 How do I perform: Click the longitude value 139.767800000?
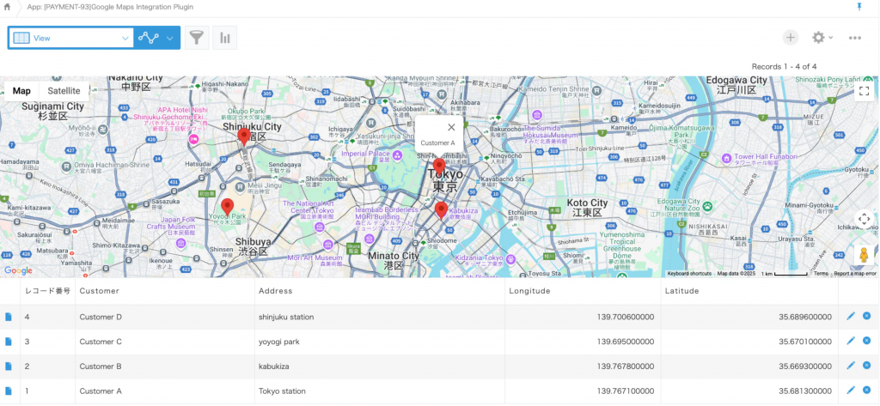[626, 367]
